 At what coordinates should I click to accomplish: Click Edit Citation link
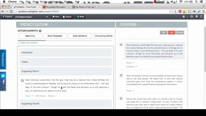pyautogui.click(x=41, y=96)
